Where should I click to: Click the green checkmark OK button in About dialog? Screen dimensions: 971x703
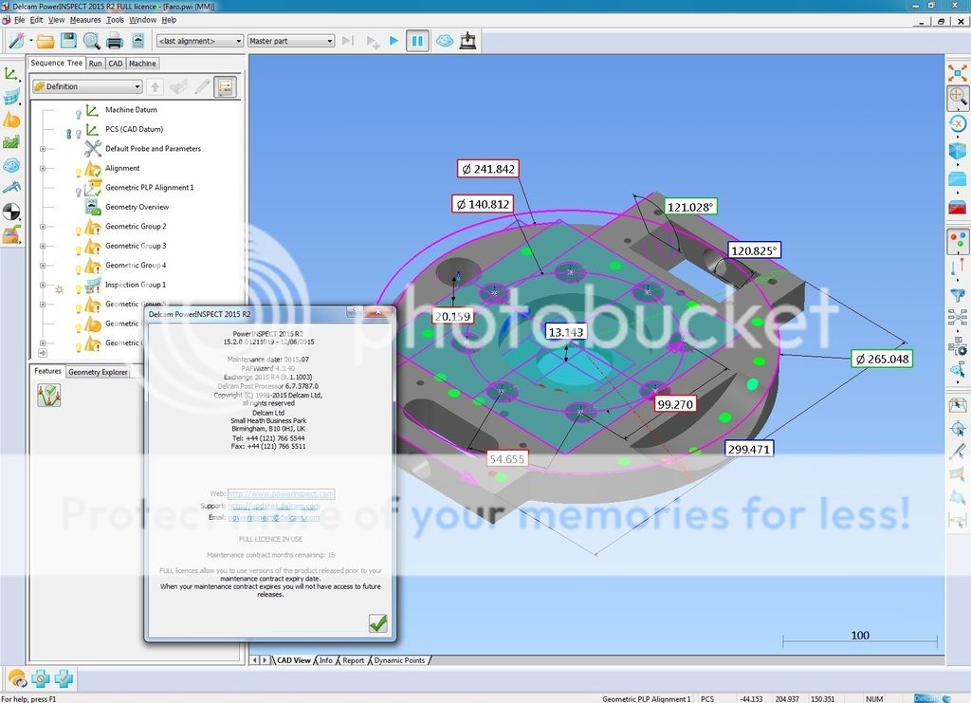click(x=377, y=623)
